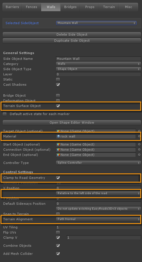The width and height of the screenshot is (142, 262).
Task: Open object picker for Connection Object
Action: [139, 150]
